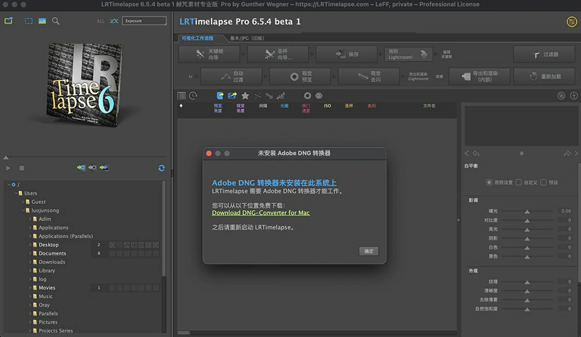Click middle arrow-with-circle icon under preview
This screenshot has width=581, height=337.
click(x=92, y=168)
